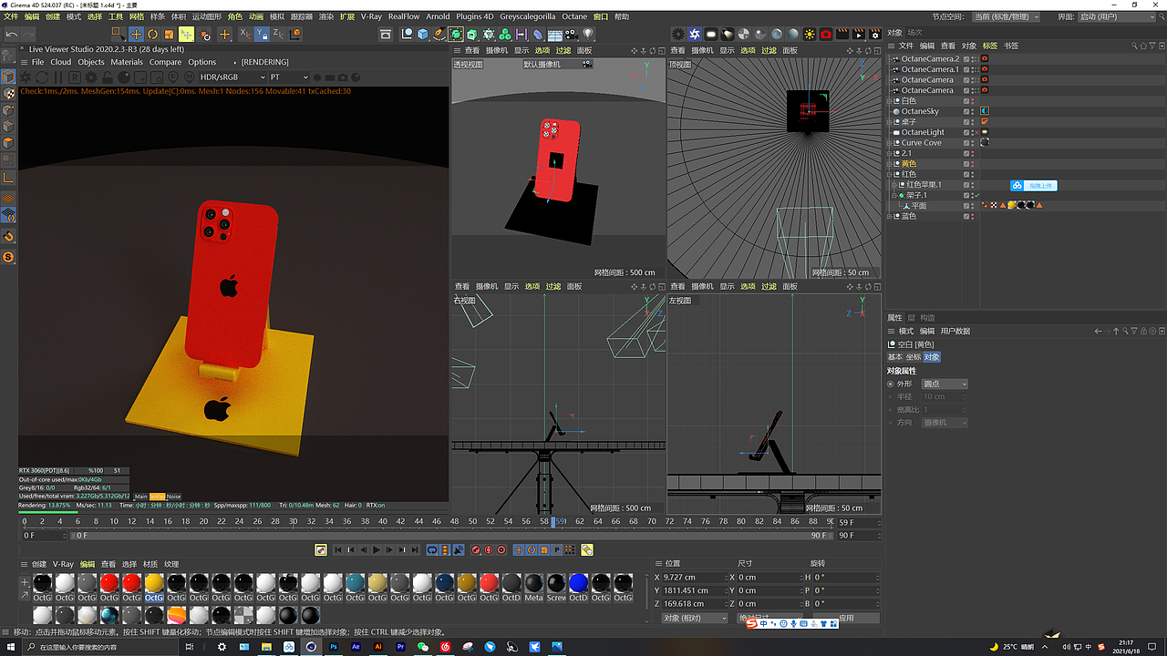Viewport: 1167px width, 656px height.
Task: Open the Greyscalegorilla menu
Action: [527, 16]
